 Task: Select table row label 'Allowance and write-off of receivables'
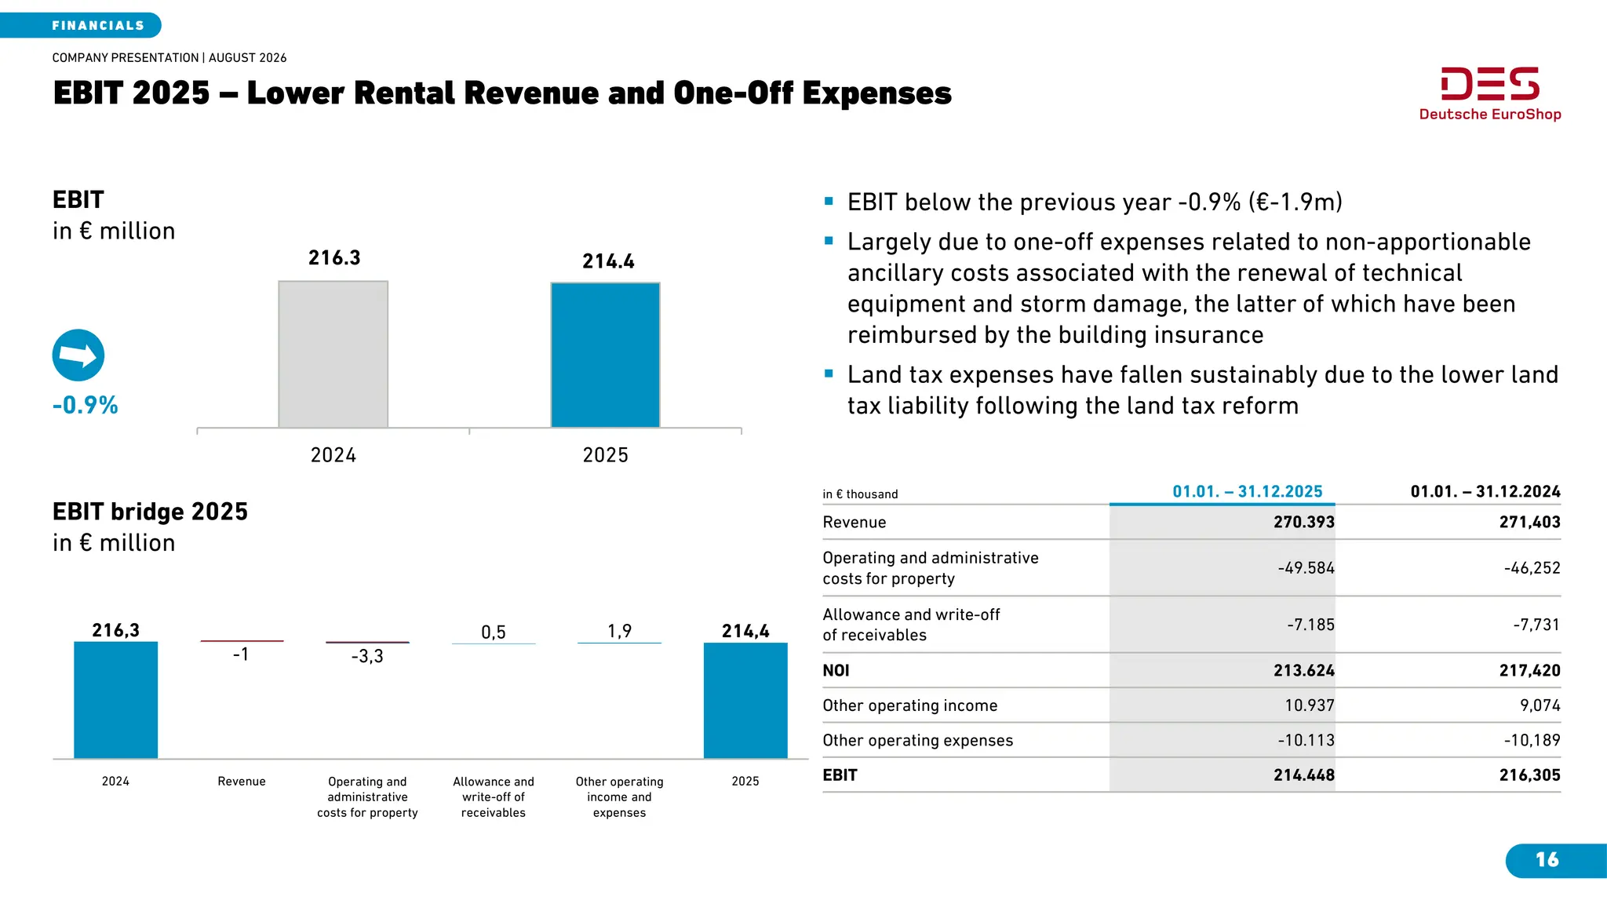pyautogui.click(x=911, y=625)
